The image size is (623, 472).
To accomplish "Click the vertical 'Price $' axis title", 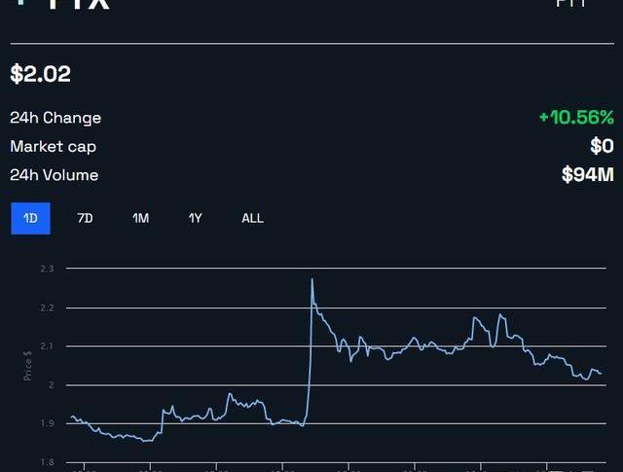I will 27,366.
